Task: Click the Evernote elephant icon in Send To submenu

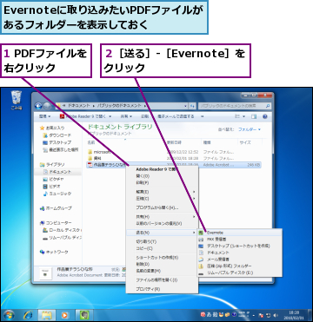Action: [x=202, y=233]
